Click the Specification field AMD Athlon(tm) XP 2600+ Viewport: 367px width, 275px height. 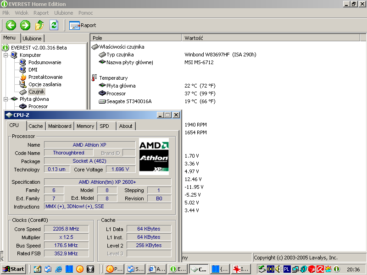[107, 182]
